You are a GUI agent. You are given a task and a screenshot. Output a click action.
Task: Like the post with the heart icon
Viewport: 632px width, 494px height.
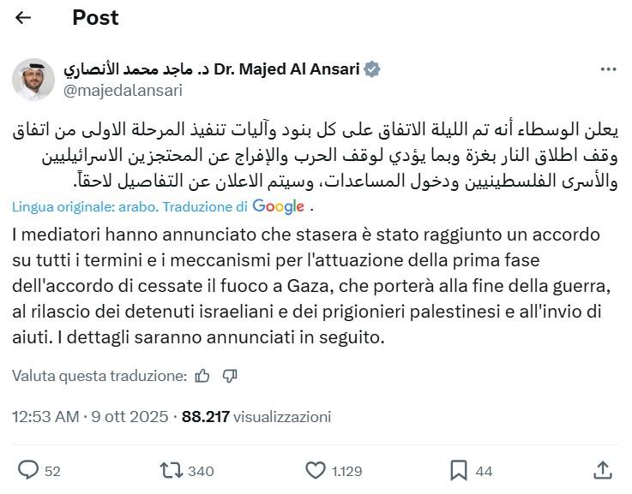pos(316,470)
